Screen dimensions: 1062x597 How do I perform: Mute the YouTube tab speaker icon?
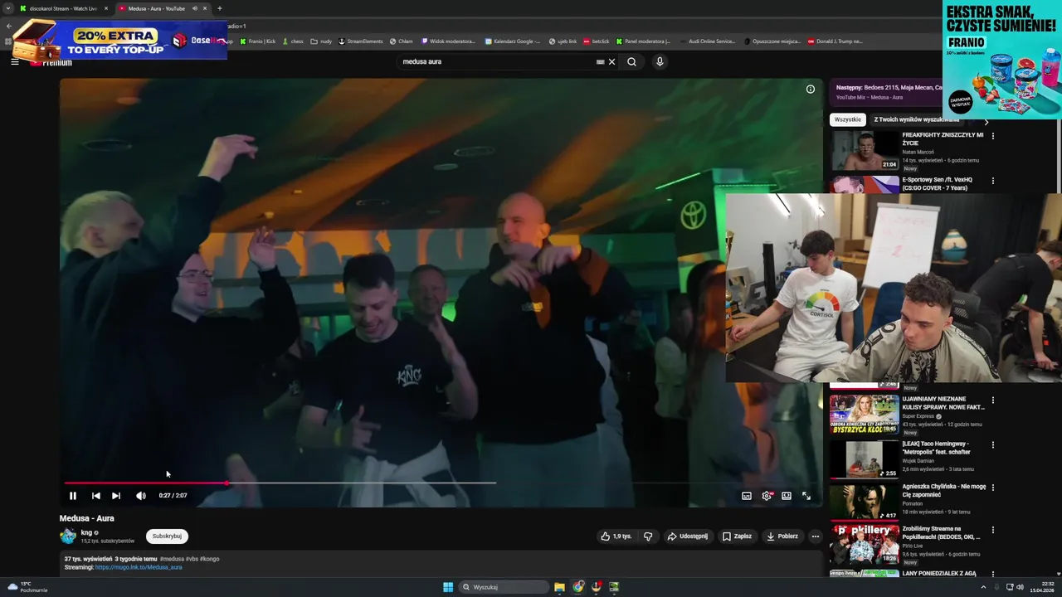pyautogui.click(x=195, y=8)
